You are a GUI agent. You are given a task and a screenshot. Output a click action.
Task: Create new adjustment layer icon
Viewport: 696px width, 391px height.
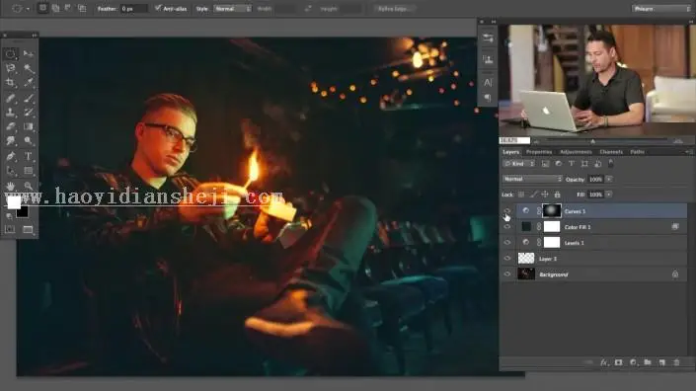pos(633,362)
